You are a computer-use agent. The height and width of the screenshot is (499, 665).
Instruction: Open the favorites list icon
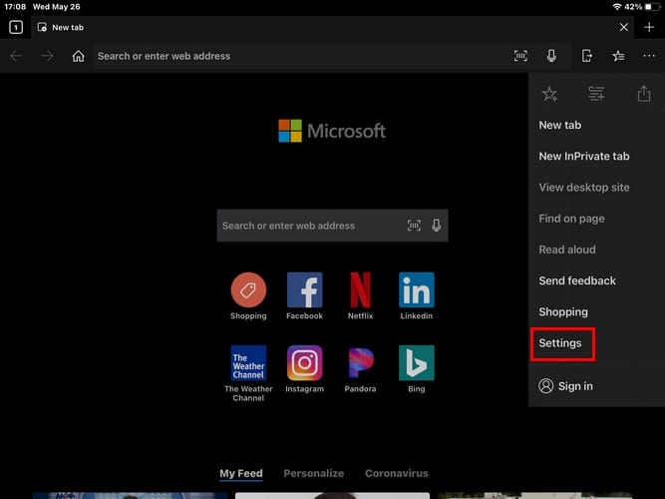(618, 56)
